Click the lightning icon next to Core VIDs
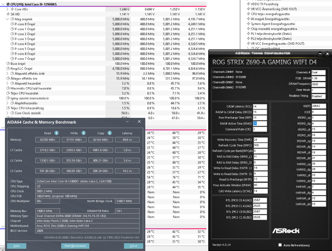 pos(12,9)
